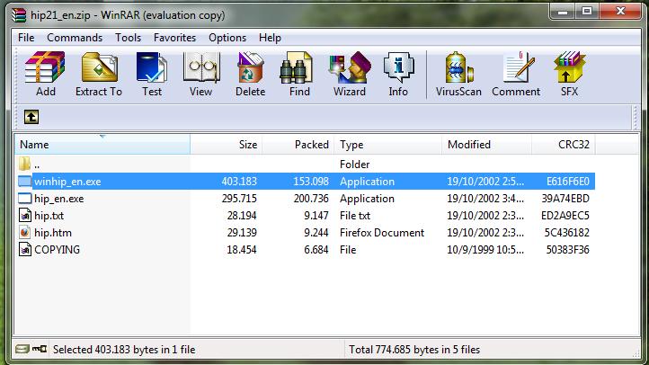Click the COPYING file icon
Viewport: 649px width, 365px height.
(25, 249)
